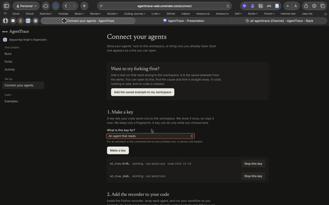Click the agenttrace-web.onrender.com address field
329x205 pixels.
pos(164,6)
